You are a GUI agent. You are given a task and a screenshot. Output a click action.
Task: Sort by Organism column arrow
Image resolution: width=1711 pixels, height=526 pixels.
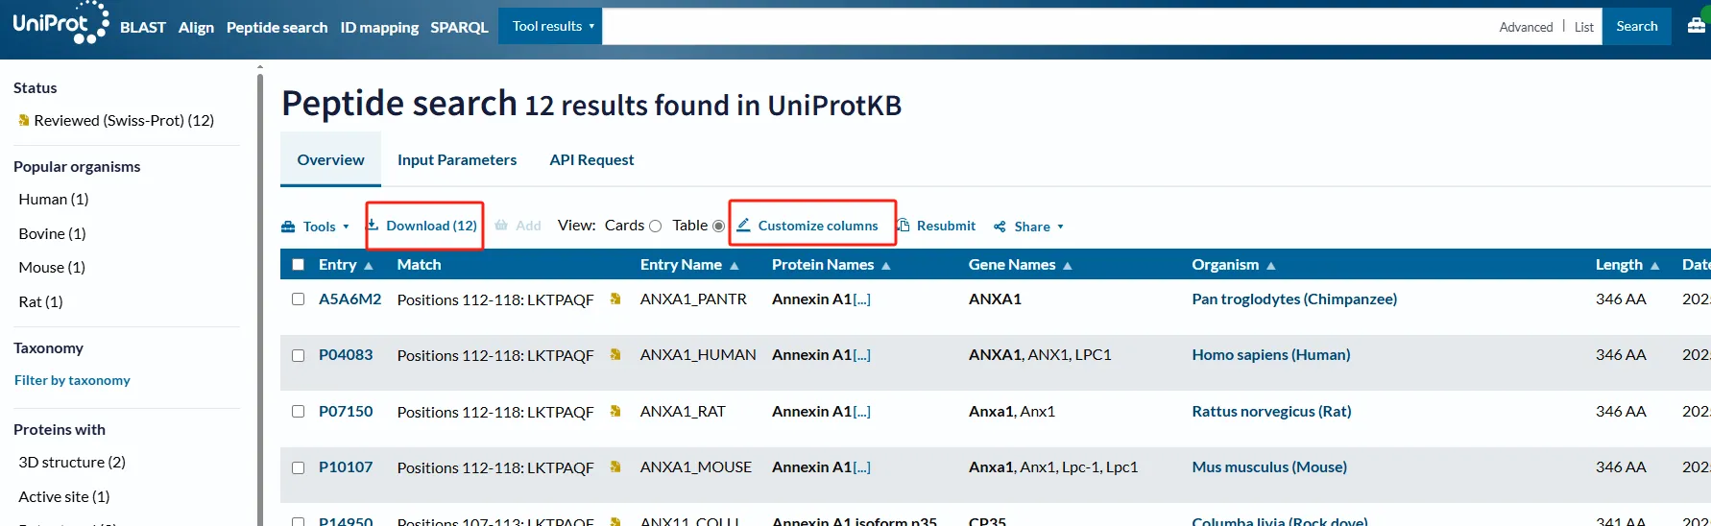click(x=1271, y=266)
